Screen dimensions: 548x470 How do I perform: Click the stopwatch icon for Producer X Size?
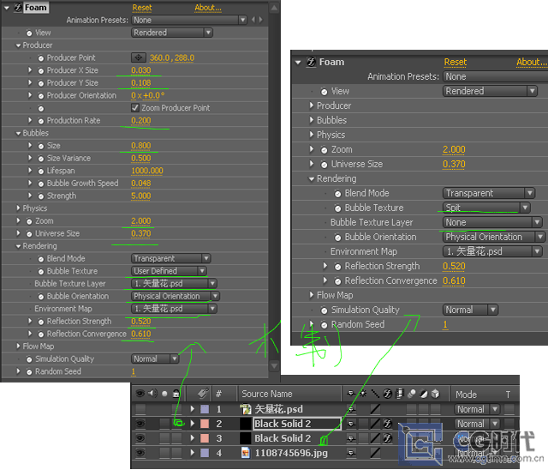click(40, 70)
